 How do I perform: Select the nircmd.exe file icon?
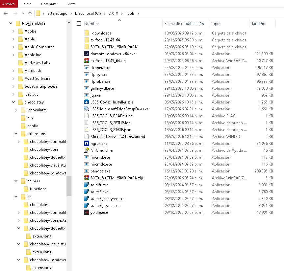(x=87, y=157)
